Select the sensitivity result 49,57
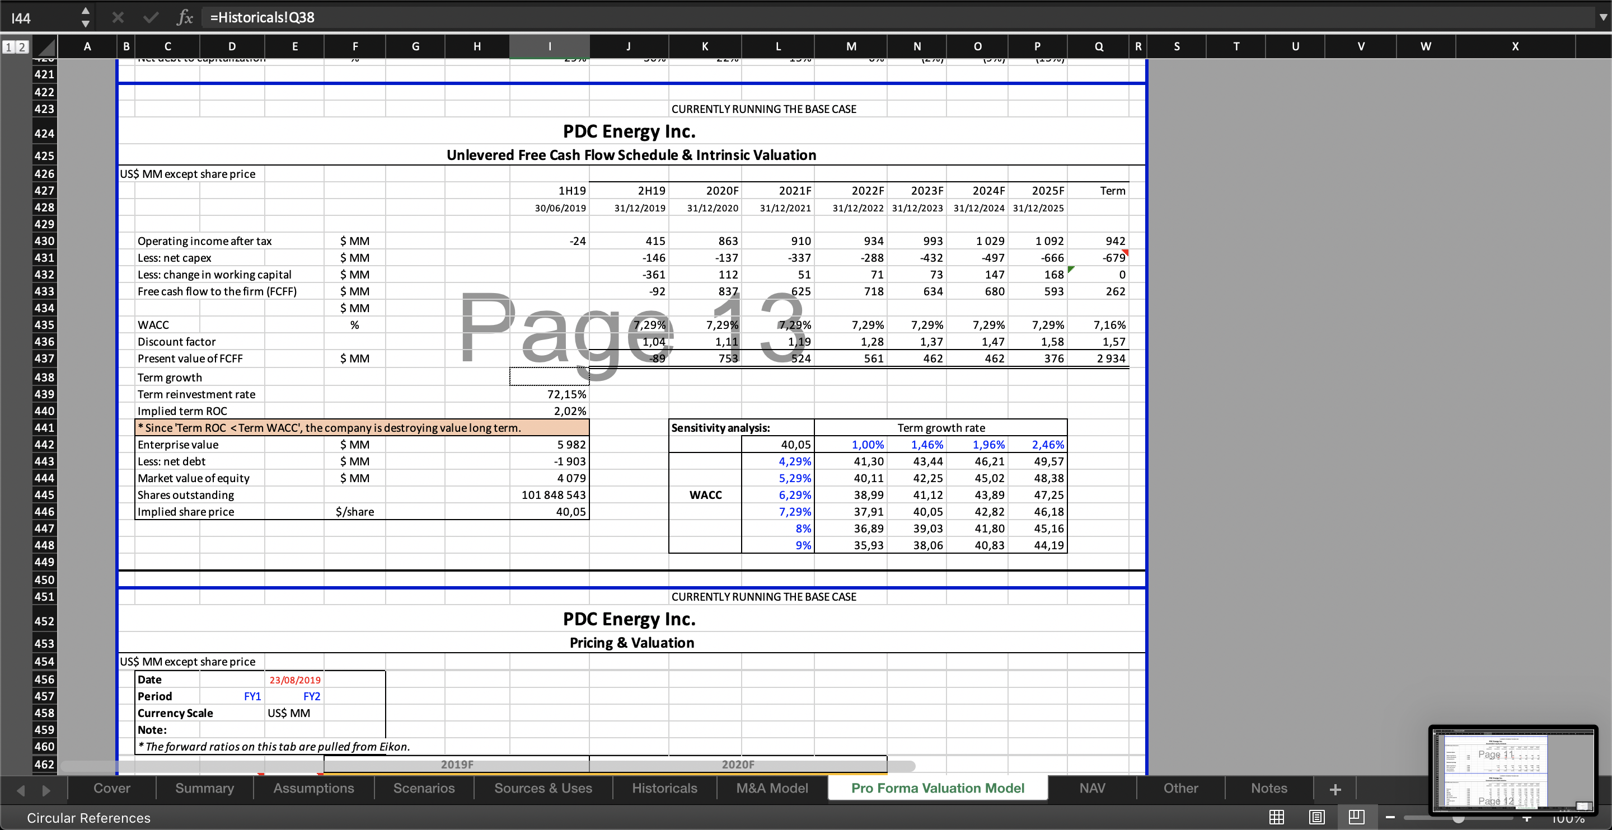The image size is (1612, 830). 1038,461
